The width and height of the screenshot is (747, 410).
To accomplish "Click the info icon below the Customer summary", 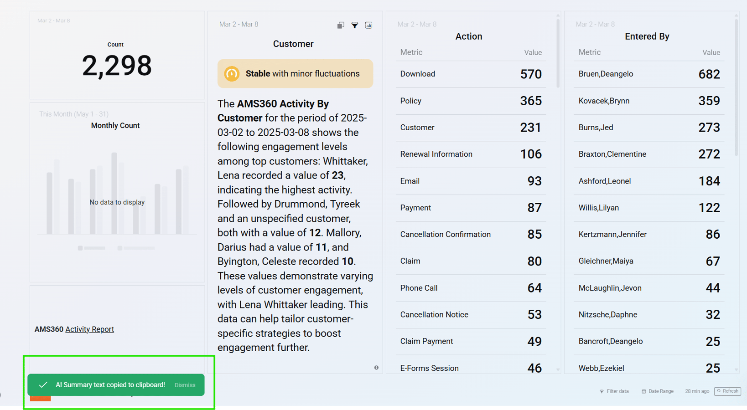I will click(376, 367).
